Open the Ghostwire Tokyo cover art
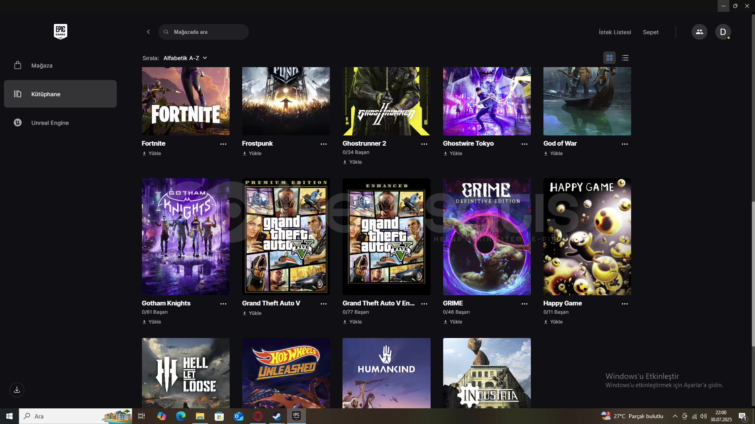This screenshot has height=424, width=755. 487,101
